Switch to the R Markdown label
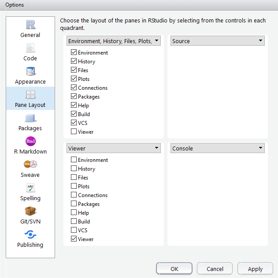 (x=30, y=152)
